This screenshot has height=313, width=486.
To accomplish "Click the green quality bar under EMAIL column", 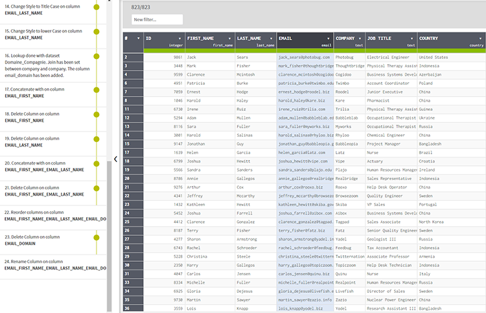I will point(305,51).
